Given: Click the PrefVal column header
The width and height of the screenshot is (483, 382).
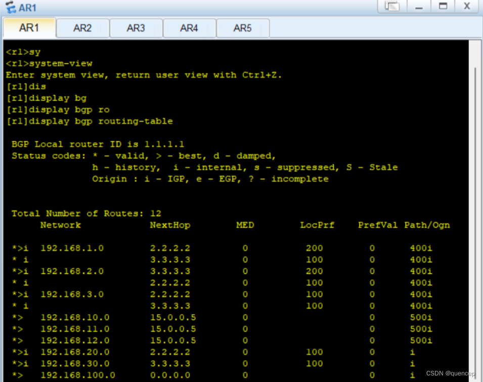Looking at the screenshot, I should point(378,225).
